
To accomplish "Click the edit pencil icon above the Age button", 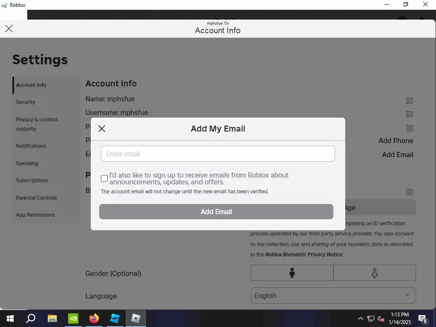I will (409, 192).
